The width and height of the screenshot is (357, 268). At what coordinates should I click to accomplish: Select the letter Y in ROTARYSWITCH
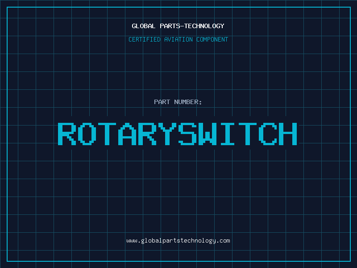[x=168, y=134]
